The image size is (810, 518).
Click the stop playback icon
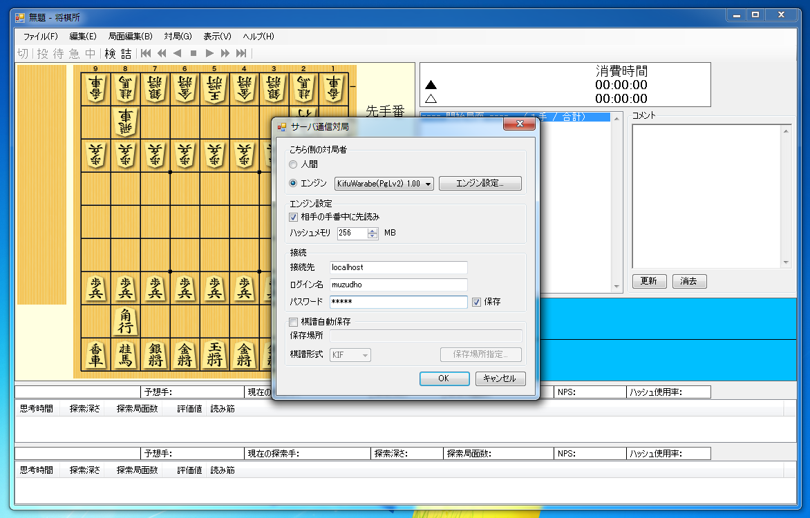[x=194, y=53]
